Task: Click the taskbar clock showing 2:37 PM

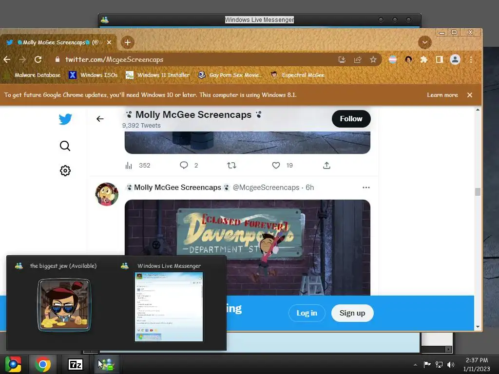Action: click(477, 364)
